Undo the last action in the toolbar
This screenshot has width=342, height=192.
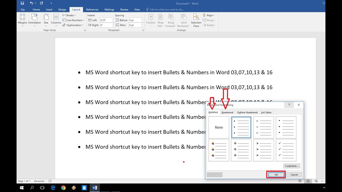32,3
